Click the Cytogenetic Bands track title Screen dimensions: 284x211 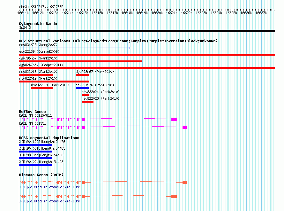tap(38, 24)
